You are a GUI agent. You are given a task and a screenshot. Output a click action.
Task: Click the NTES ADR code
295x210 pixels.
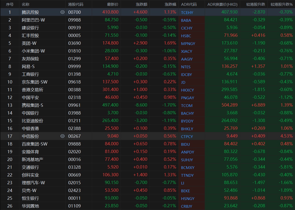(186, 67)
